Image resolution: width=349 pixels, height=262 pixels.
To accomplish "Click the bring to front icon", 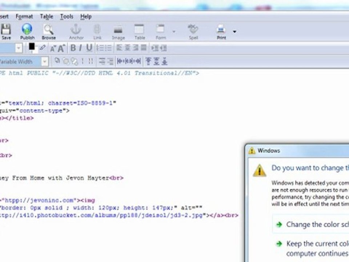I will (66, 61).
